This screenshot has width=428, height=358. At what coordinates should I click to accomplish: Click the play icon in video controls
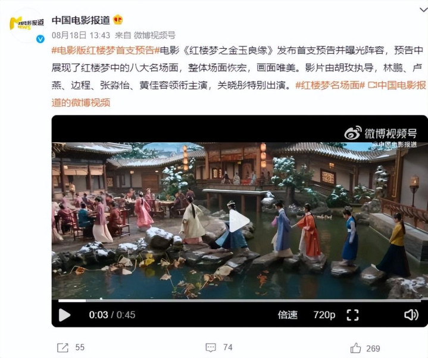(x=65, y=315)
